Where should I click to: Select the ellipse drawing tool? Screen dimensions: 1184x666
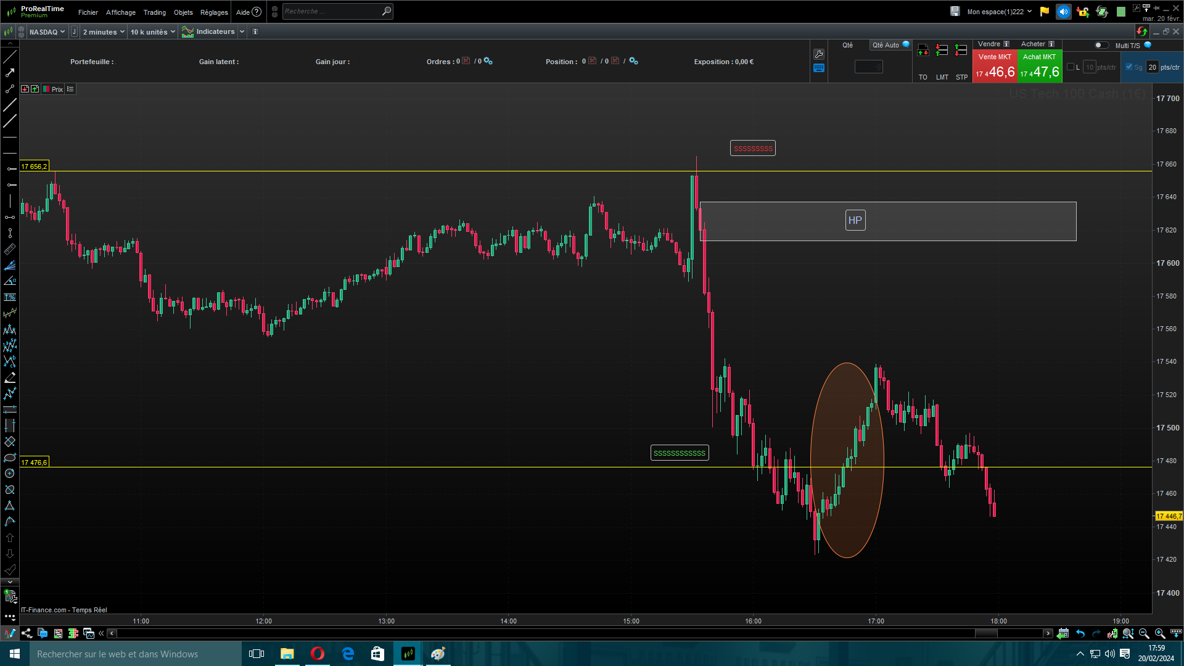10,458
